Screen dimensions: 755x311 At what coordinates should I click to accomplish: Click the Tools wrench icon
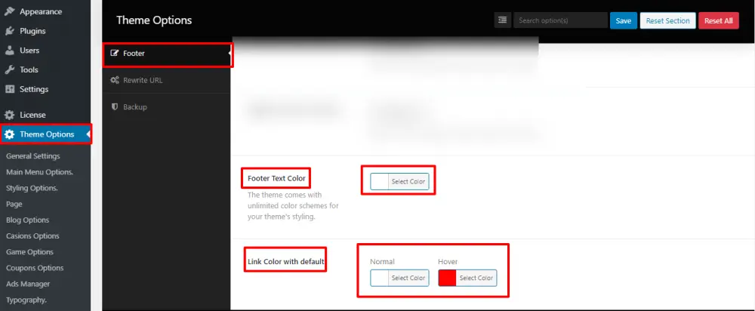coord(9,69)
